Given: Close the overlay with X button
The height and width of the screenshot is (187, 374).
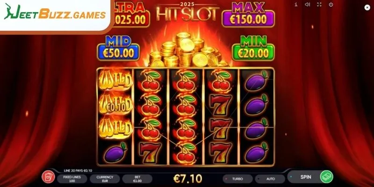Looking at the screenshot, I should 367,7.
